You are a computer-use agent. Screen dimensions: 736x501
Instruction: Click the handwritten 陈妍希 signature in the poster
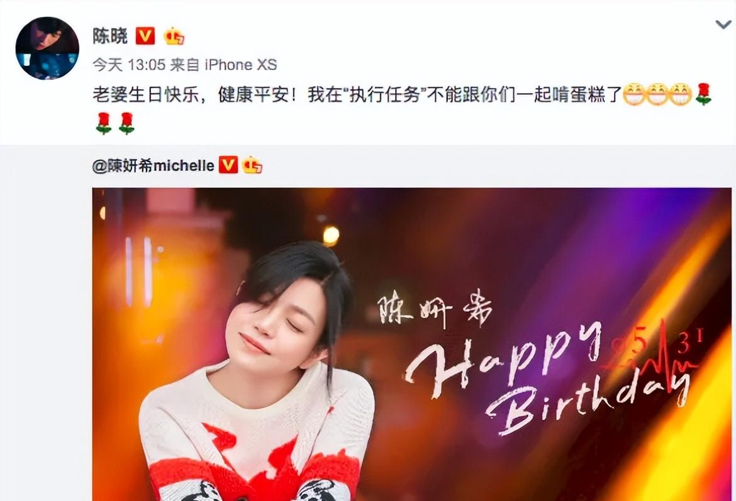pos(435,310)
